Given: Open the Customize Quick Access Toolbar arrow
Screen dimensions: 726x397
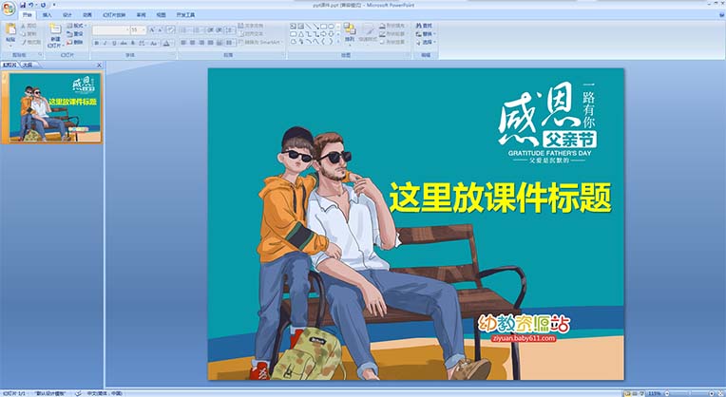Looking at the screenshot, I should tap(54, 5).
